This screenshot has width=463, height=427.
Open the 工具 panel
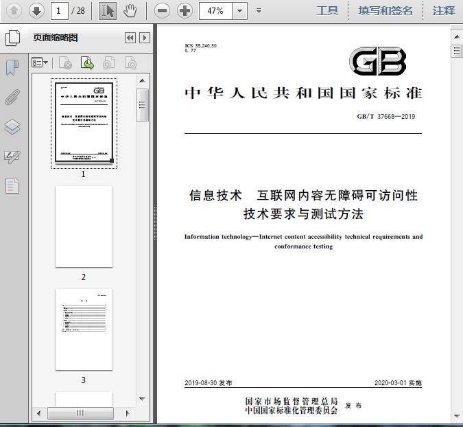(327, 11)
